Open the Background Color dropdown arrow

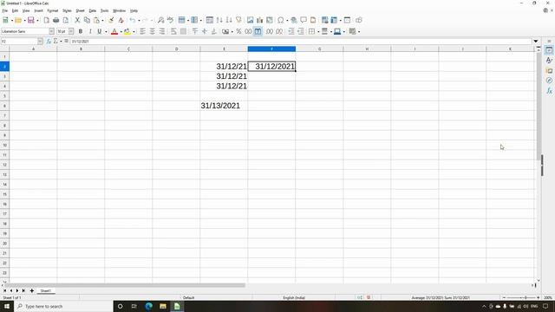[134, 31]
